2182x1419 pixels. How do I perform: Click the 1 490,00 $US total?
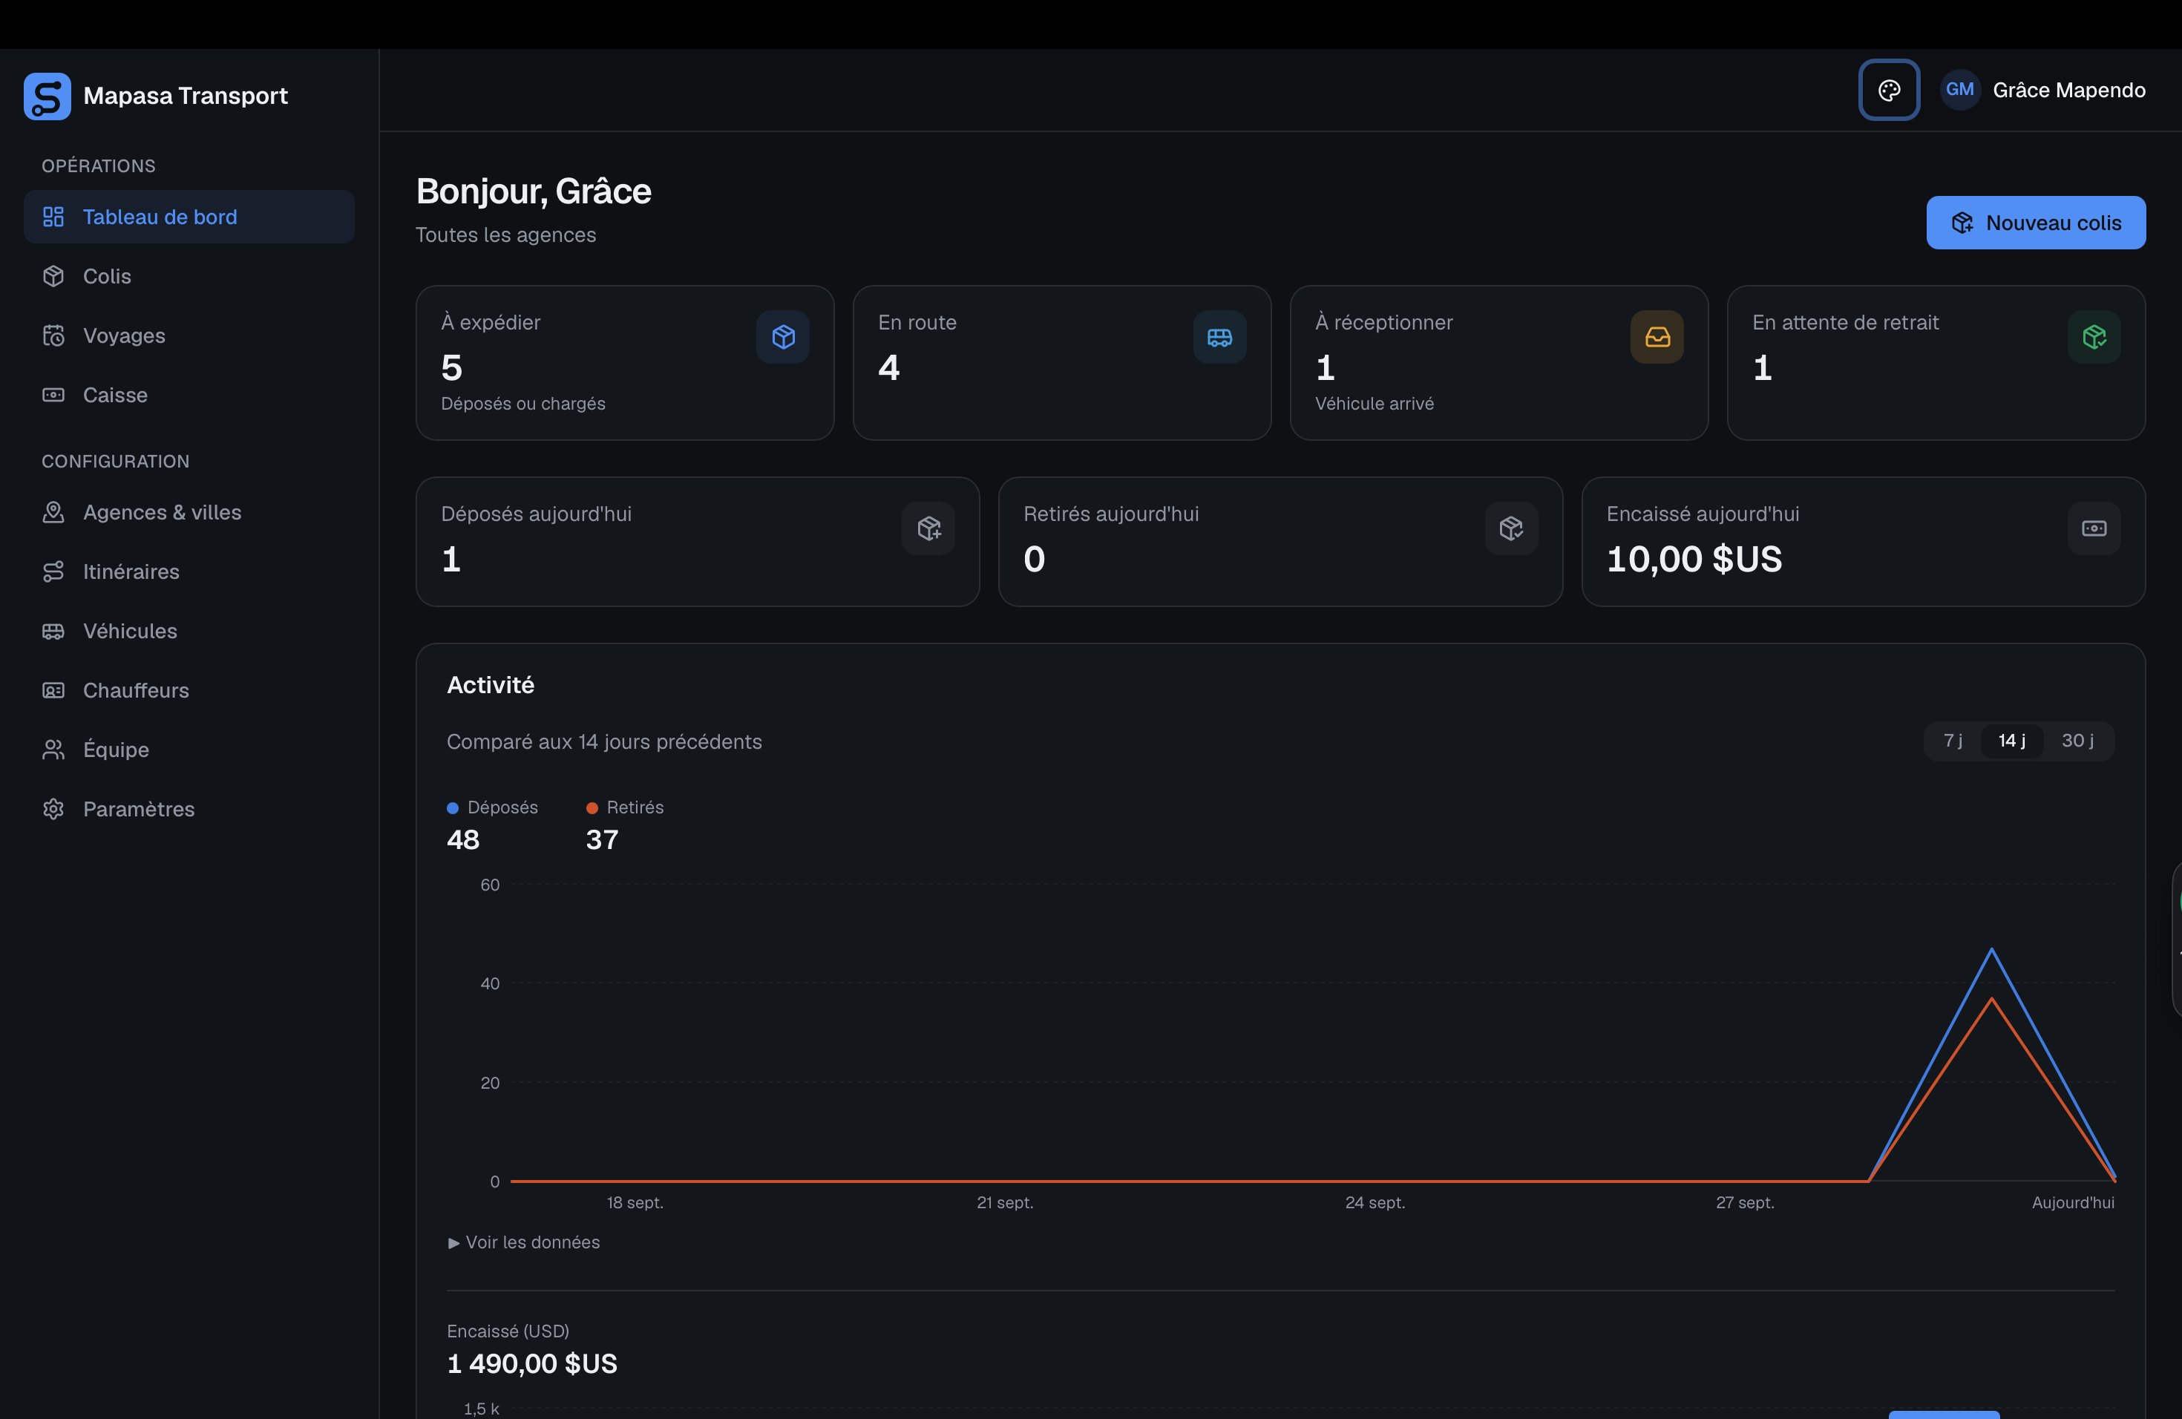531,1364
